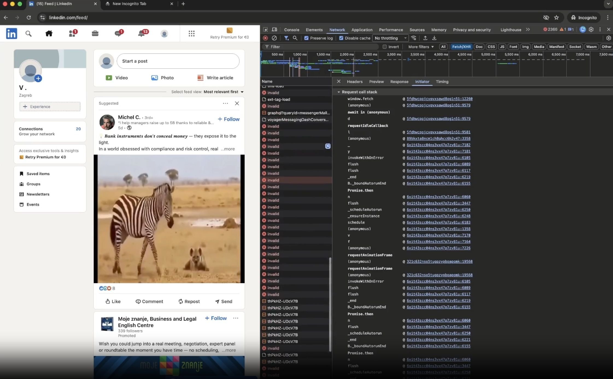Click export HAR download icon

[434, 38]
